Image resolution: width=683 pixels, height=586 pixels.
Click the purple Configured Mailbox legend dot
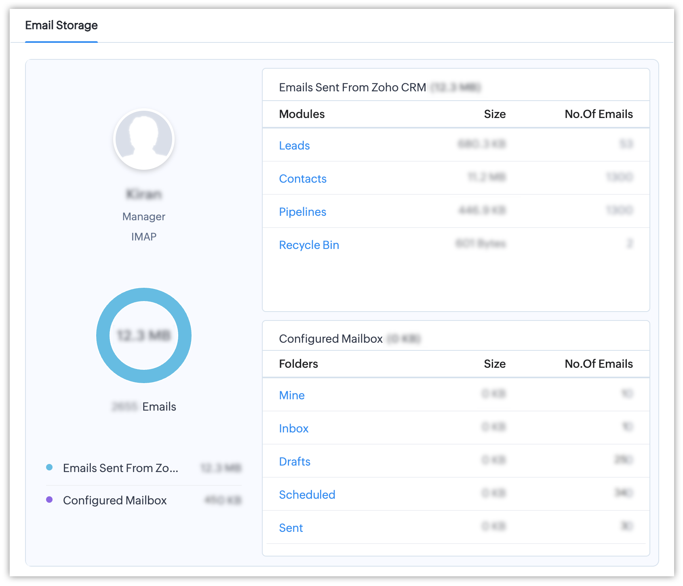[49, 500]
